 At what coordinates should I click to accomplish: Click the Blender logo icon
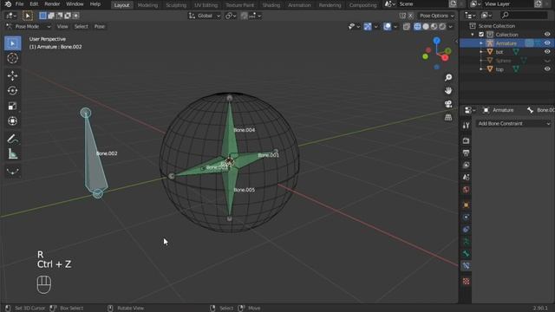tap(8, 4)
